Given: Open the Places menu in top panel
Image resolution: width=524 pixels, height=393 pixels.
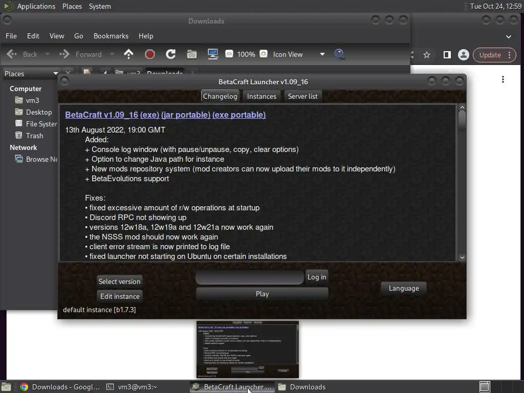Looking at the screenshot, I should tap(72, 6).
